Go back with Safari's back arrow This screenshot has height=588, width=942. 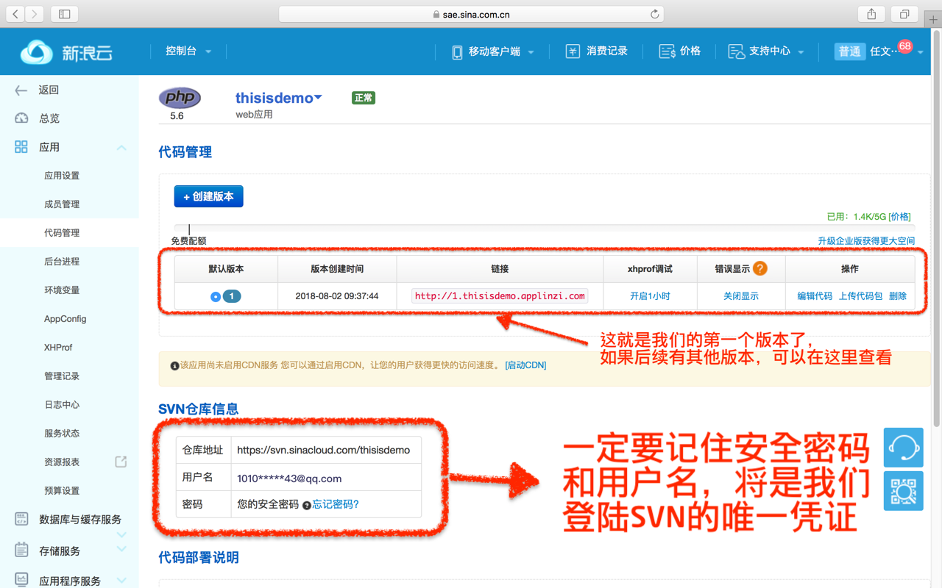(x=16, y=14)
